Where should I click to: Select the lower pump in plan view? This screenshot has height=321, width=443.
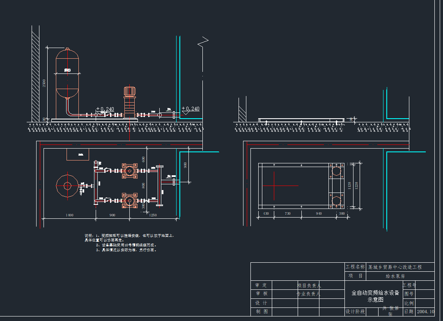tap(130, 201)
